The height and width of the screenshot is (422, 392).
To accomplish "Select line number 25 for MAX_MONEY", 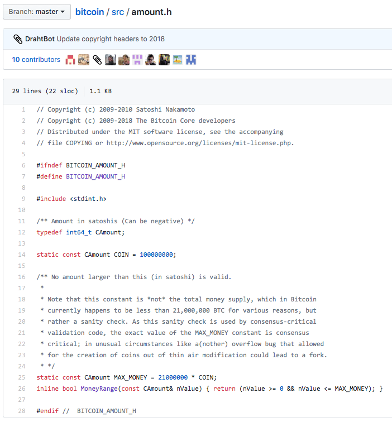I will [x=22, y=377].
